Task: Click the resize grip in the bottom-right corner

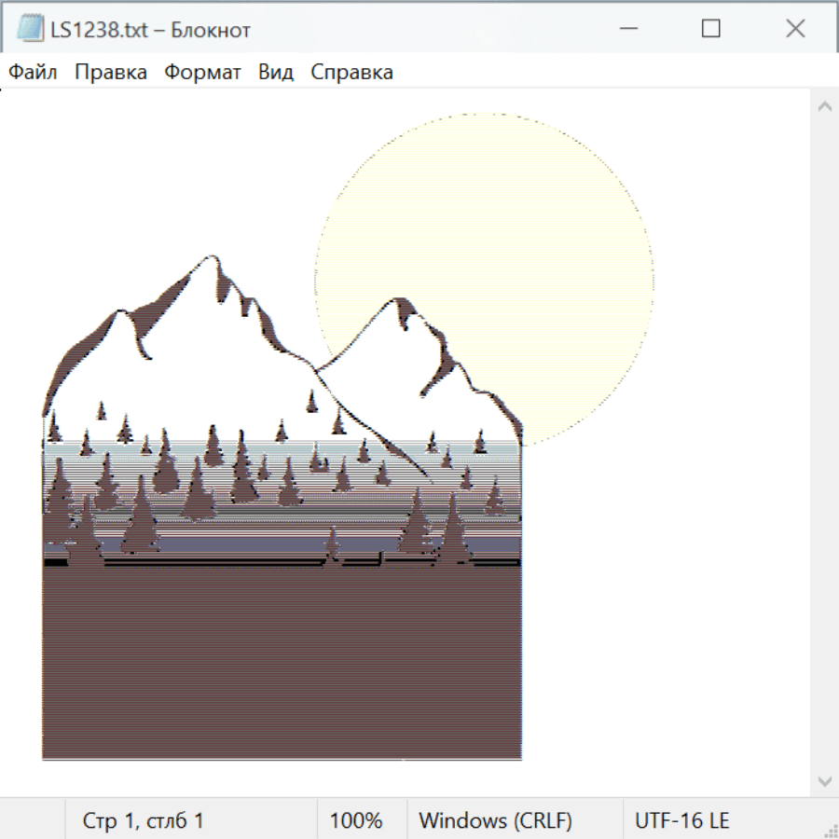Action: [x=830, y=830]
